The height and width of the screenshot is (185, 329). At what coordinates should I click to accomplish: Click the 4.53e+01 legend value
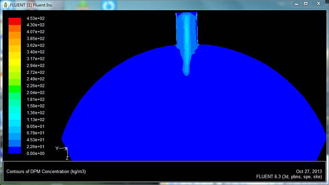[36, 140]
